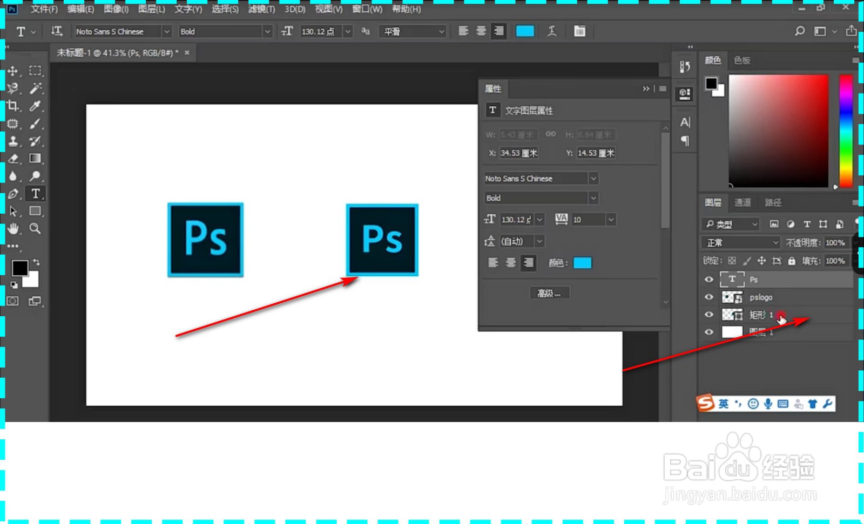The width and height of the screenshot is (864, 524).
Task: Hide the pslogo layer
Action: pos(709,297)
